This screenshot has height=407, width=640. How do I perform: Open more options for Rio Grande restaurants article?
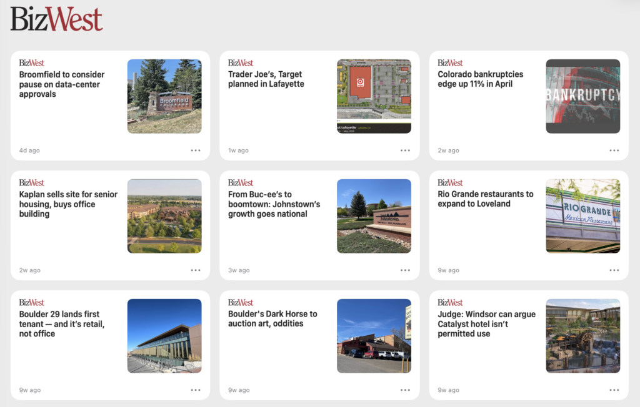click(614, 270)
